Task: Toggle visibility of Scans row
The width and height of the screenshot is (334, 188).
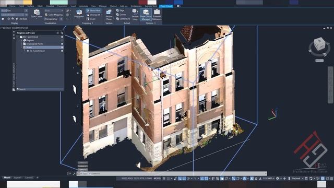Action: pyautogui.click(x=62, y=48)
